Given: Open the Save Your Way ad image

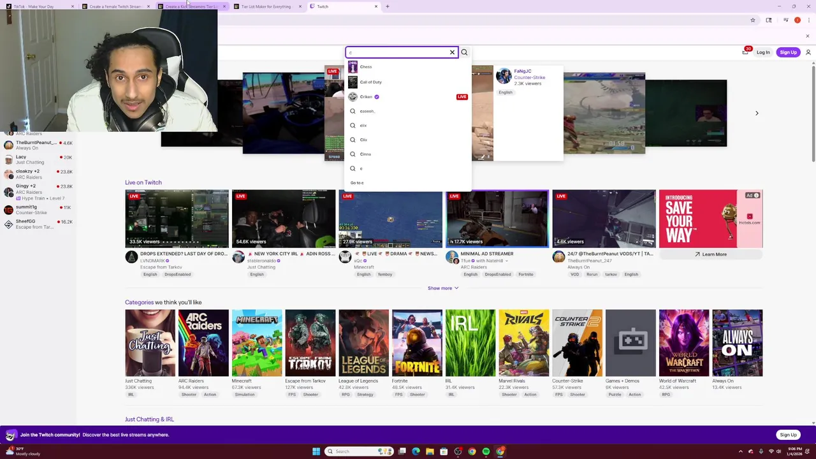Looking at the screenshot, I should [x=711, y=219].
